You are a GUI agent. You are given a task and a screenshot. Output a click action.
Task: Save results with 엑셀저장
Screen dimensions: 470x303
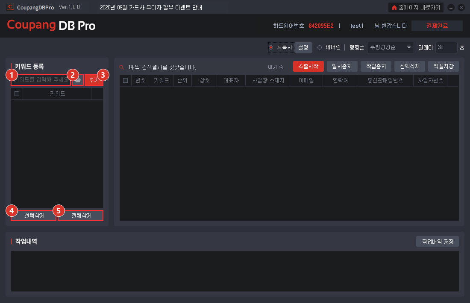444,66
